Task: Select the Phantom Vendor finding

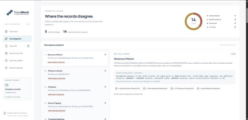Action: tap(75, 75)
